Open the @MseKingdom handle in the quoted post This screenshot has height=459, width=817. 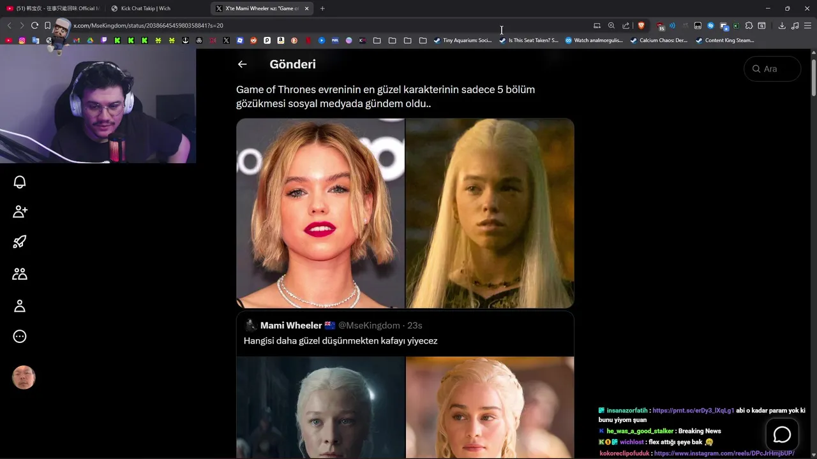369,326
